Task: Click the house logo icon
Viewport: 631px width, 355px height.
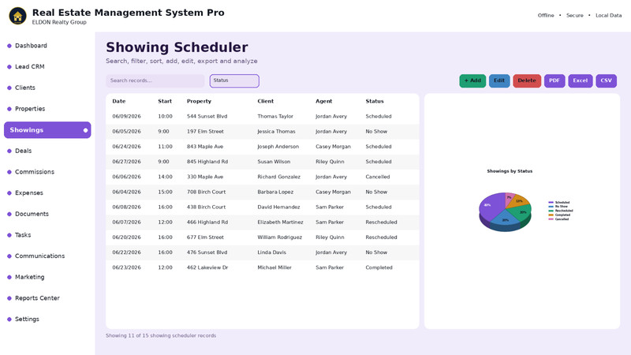Action: [x=17, y=16]
